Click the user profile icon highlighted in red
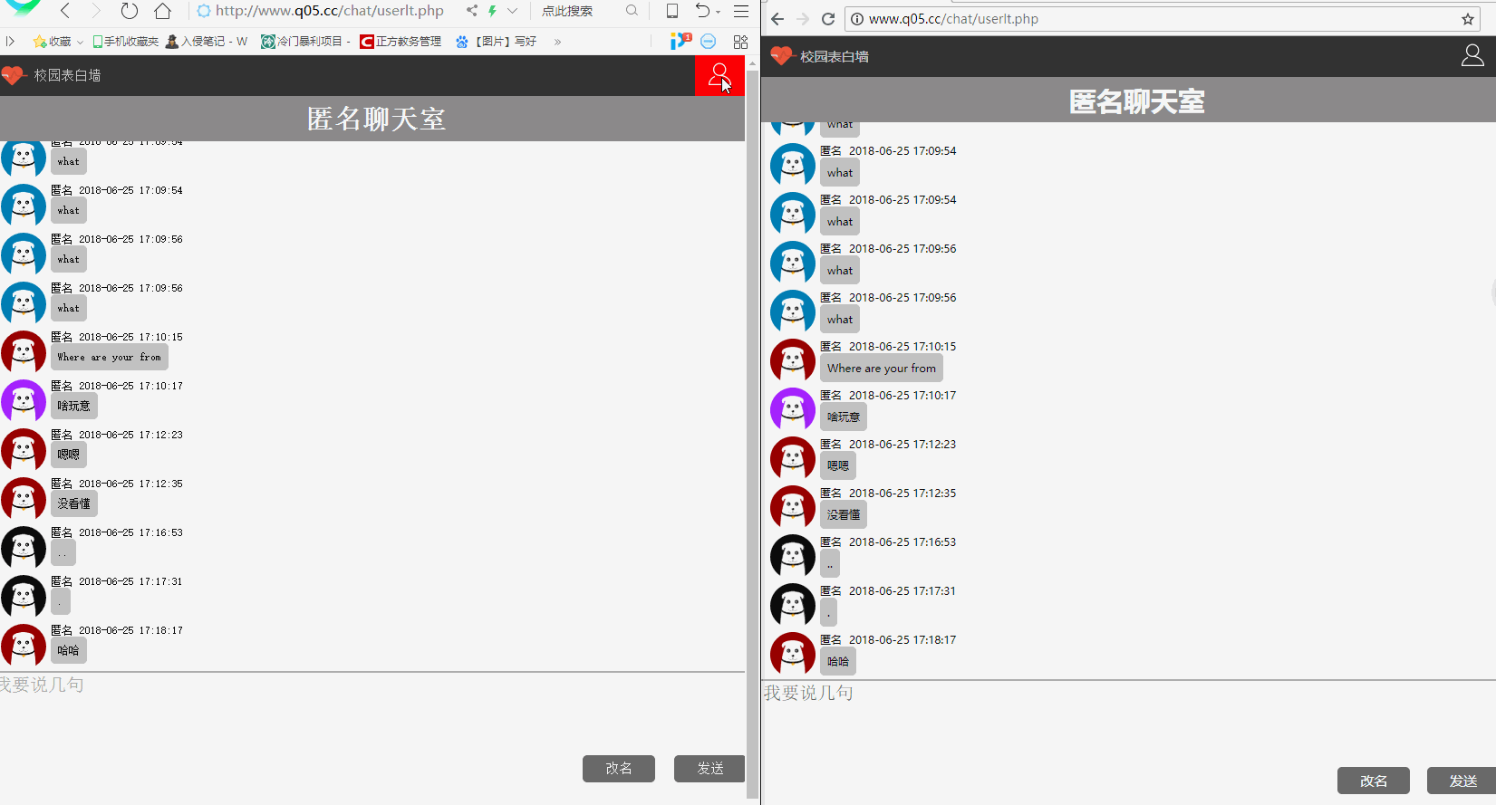 (719, 75)
